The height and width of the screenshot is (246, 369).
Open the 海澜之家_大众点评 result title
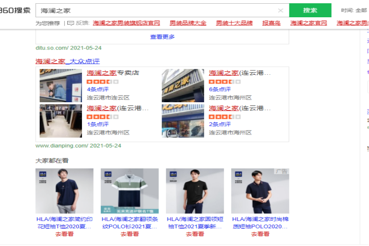click(67, 61)
